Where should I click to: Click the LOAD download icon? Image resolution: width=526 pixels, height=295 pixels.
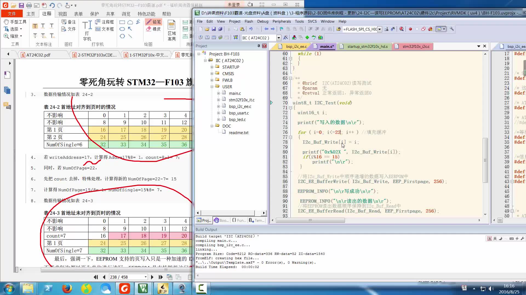(236, 37)
